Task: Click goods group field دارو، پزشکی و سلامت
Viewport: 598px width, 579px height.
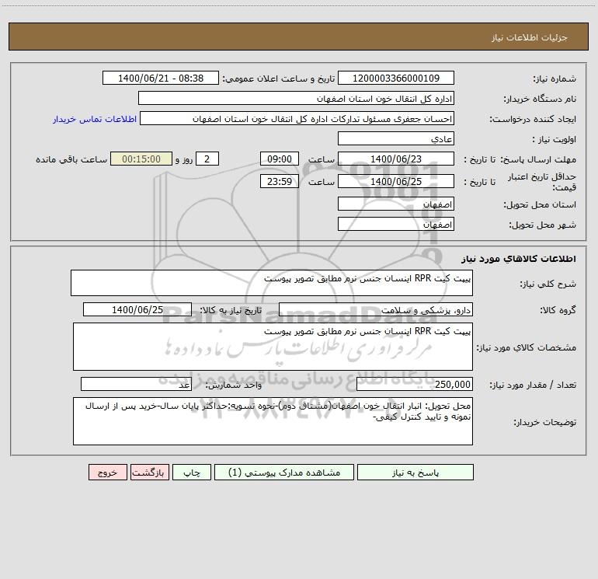Action: tap(376, 309)
